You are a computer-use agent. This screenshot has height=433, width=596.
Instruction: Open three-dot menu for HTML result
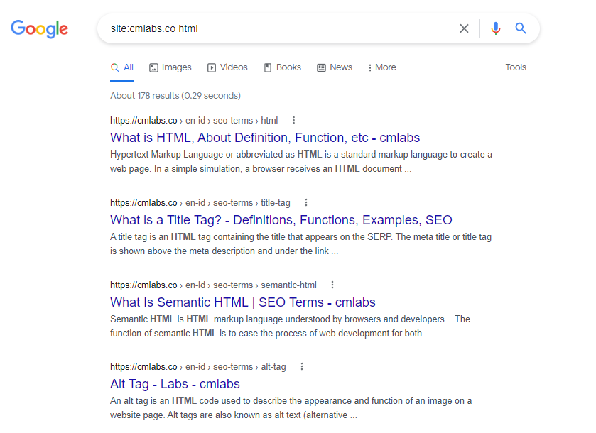point(293,121)
